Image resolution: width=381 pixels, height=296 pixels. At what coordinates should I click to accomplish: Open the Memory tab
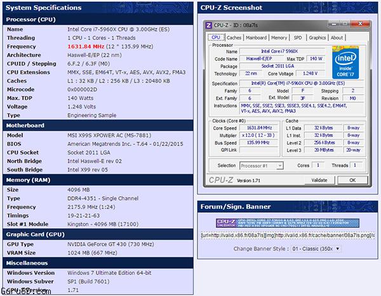[279, 37]
